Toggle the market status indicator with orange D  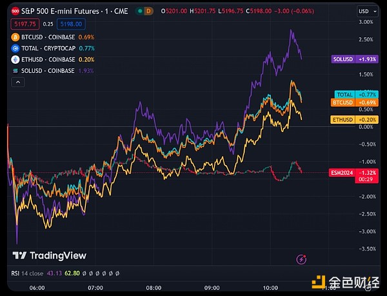pos(149,11)
